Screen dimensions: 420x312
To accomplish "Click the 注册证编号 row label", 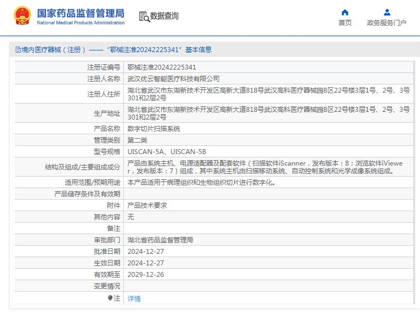I will (x=104, y=67).
